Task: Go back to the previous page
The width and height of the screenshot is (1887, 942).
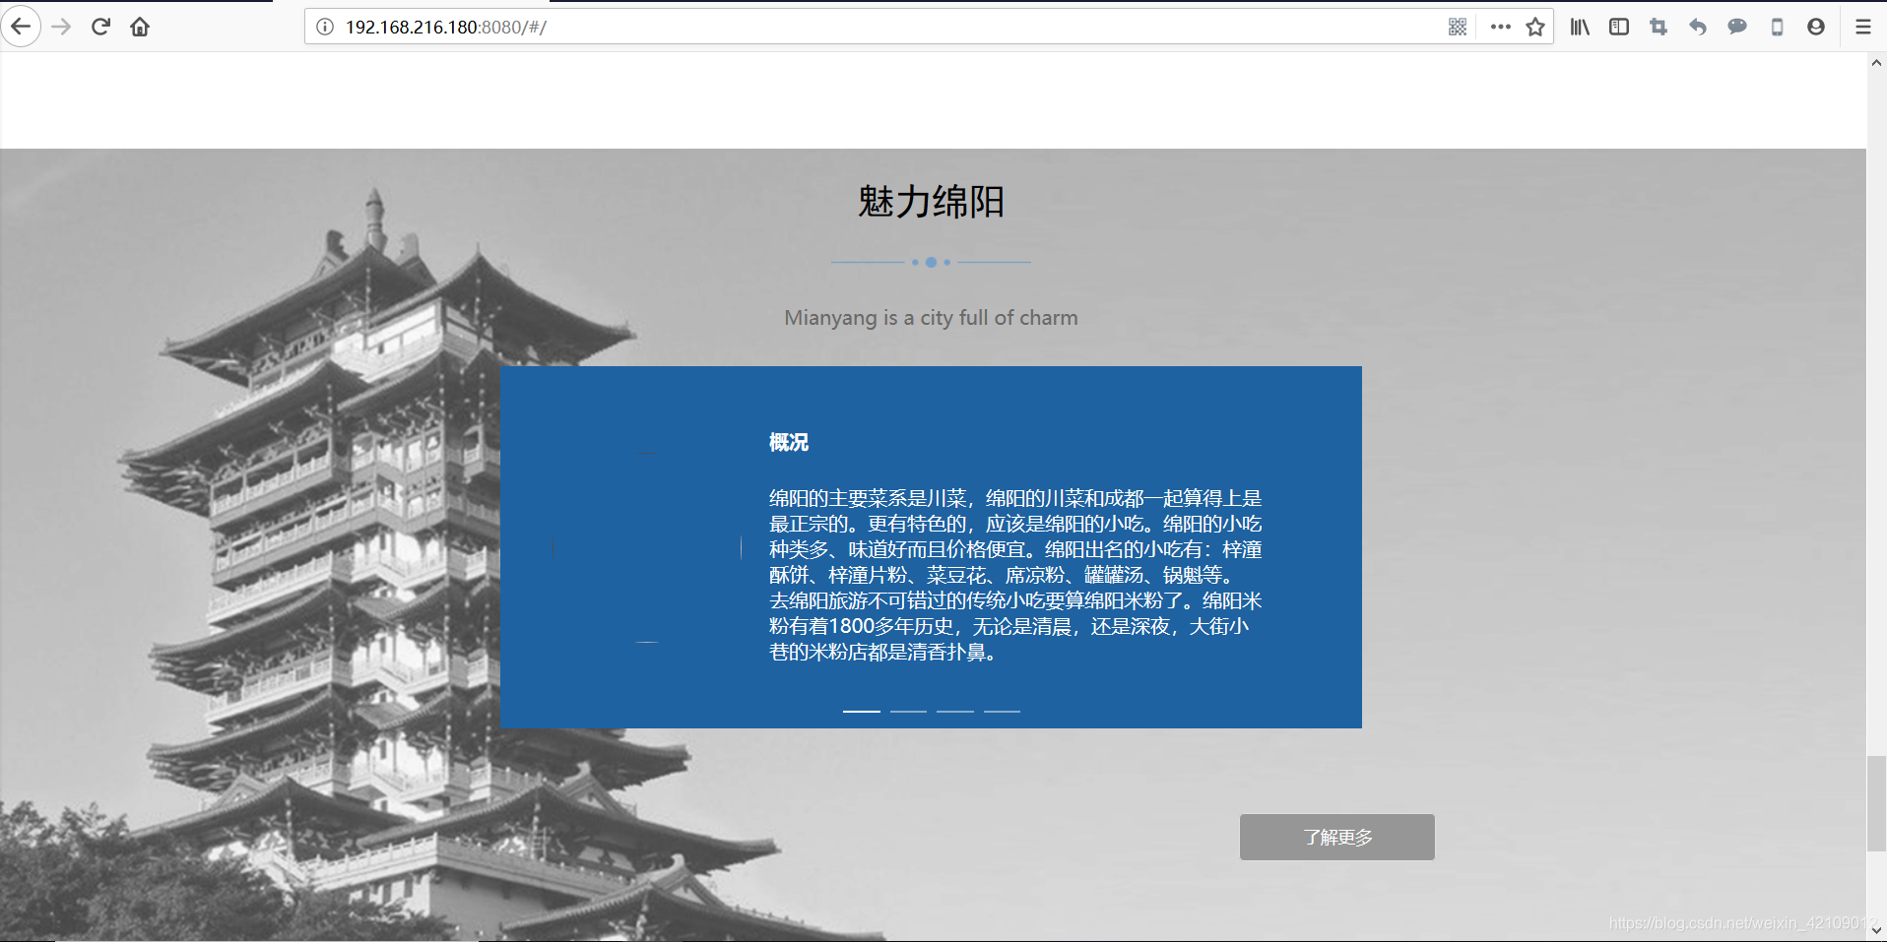Action: coord(21,27)
